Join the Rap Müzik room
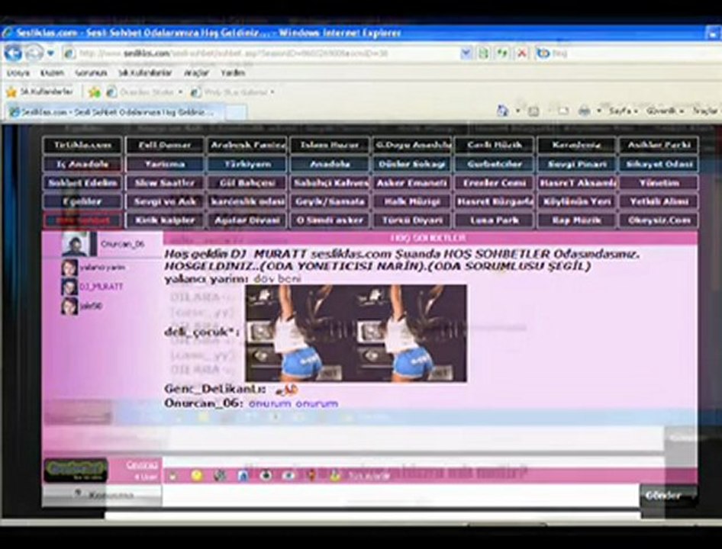The image size is (722, 549). click(577, 220)
